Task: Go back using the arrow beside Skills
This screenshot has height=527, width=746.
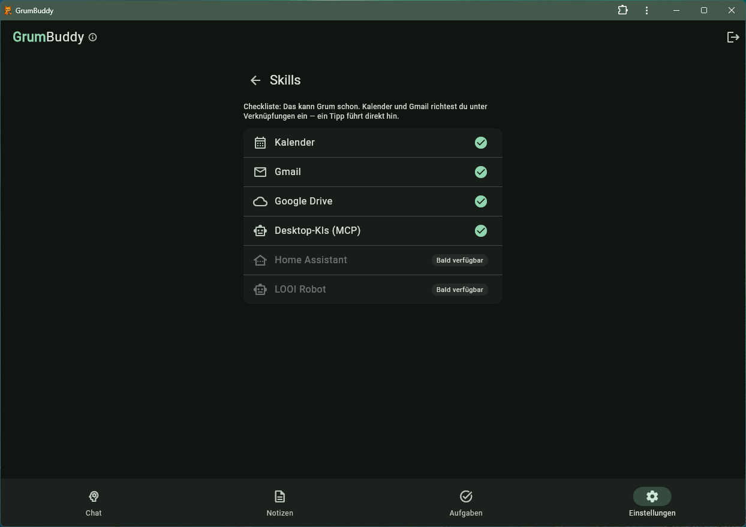Action: pos(255,80)
